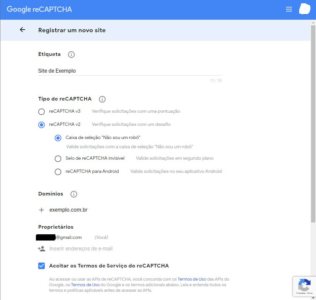Select the reCAPTCHA v2 radio button

tap(42, 125)
